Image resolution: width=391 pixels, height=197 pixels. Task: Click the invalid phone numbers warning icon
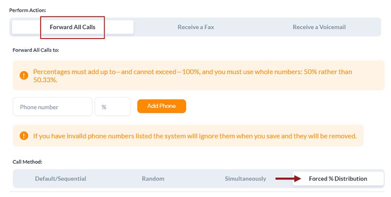click(x=24, y=136)
